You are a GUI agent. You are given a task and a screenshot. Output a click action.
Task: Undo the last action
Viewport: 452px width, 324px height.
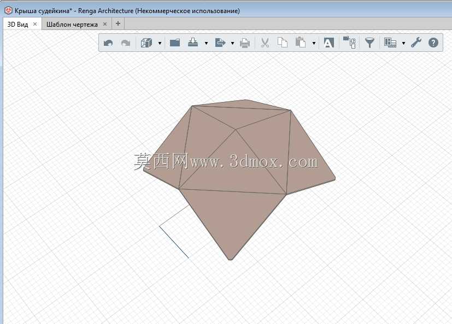coord(108,43)
